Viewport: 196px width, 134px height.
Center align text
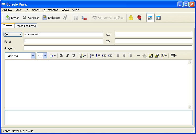tap(124, 56)
